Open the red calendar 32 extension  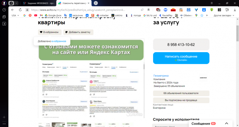coord(158,10)
